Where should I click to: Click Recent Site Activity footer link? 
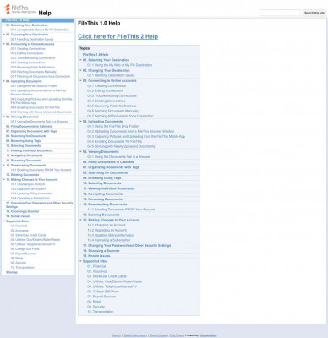[x=135, y=335]
